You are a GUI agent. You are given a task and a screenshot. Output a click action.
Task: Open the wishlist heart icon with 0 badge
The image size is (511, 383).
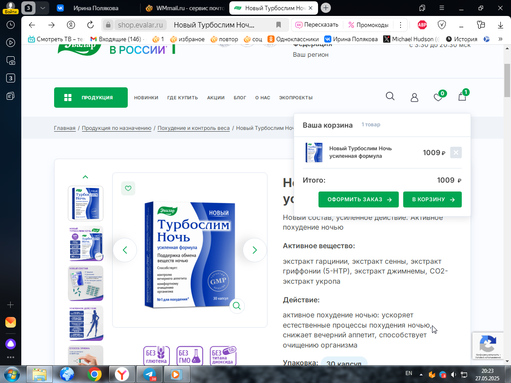coord(439,96)
